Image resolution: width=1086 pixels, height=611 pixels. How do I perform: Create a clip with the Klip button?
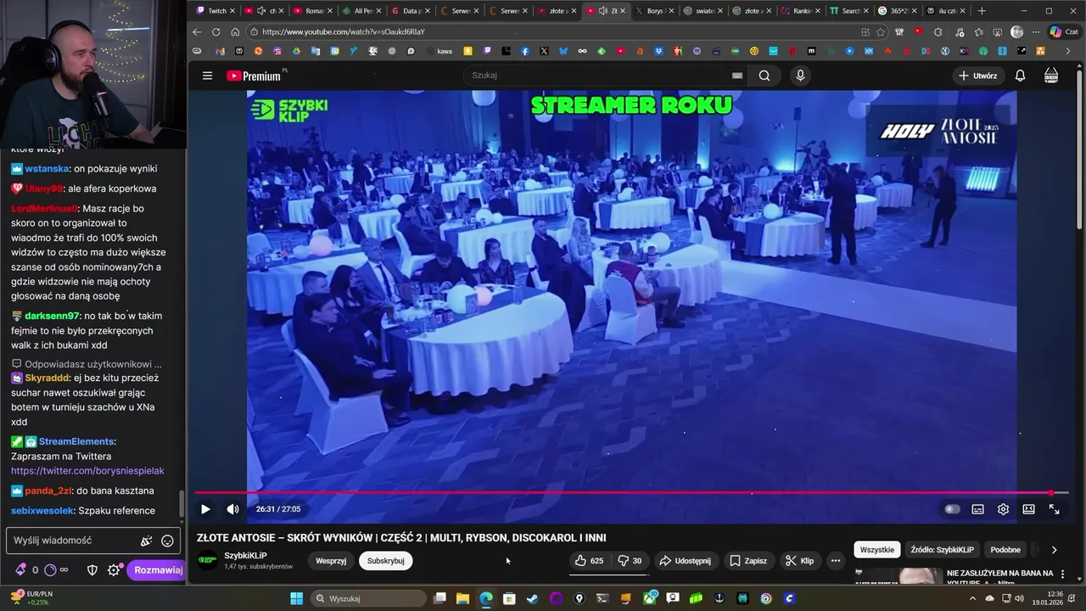pos(800,561)
